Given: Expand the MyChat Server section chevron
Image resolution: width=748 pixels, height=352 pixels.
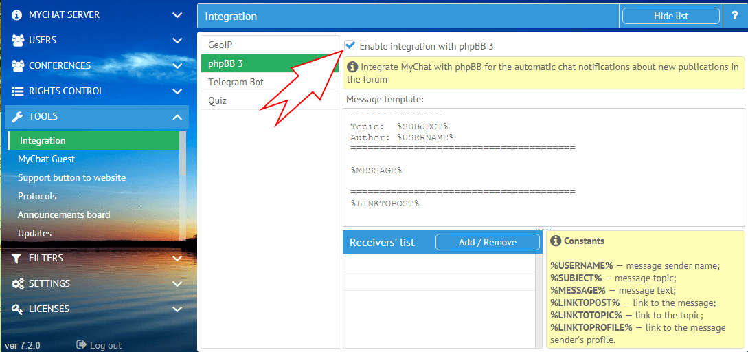Looking at the screenshot, I should pyautogui.click(x=177, y=15).
